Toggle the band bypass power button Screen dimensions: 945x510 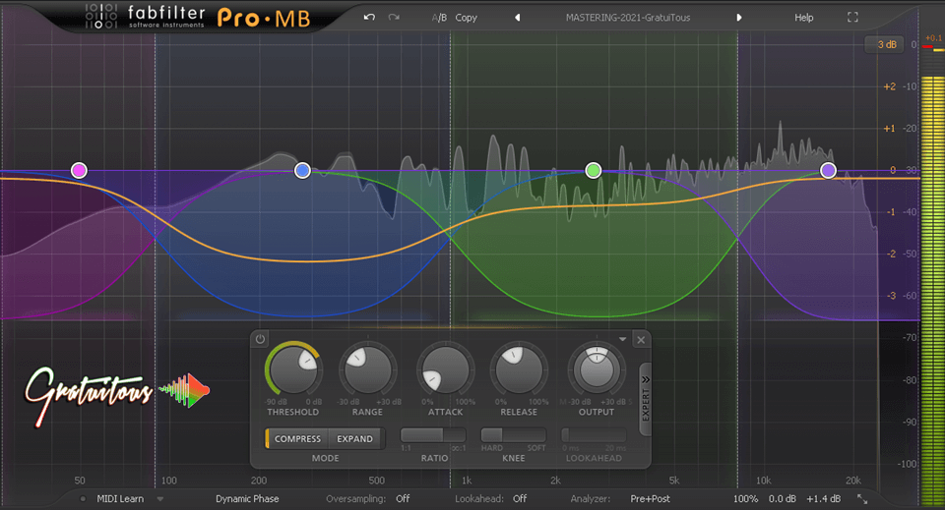[260, 339]
